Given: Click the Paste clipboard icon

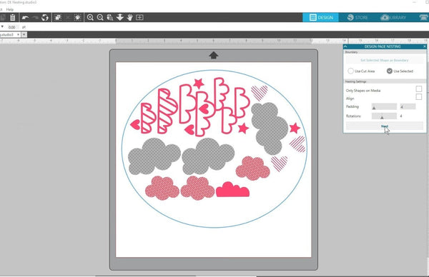Looking at the screenshot, I should [x=13, y=17].
